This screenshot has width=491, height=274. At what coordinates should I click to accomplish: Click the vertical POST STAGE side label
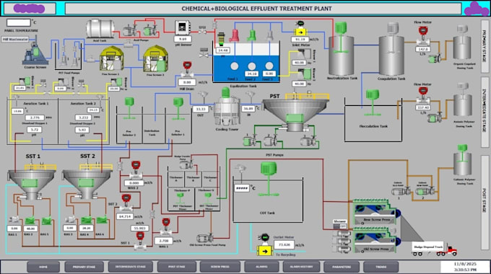[485, 203]
